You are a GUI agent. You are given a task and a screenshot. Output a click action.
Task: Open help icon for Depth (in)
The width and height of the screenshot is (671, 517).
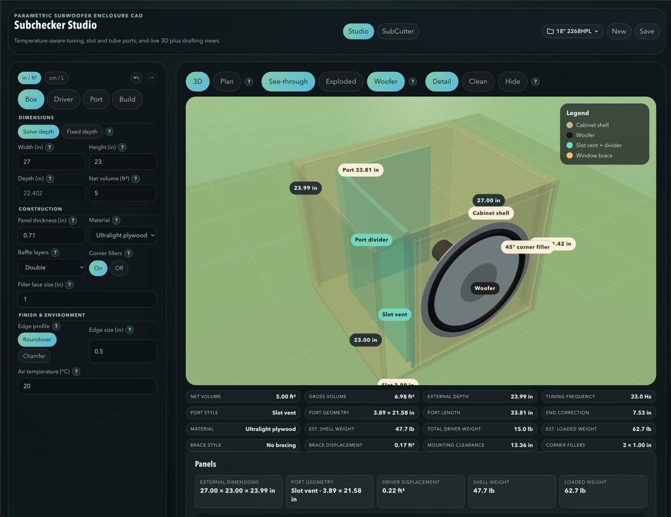pos(50,178)
